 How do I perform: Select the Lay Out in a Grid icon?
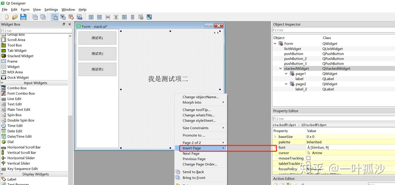(x=124, y=17)
